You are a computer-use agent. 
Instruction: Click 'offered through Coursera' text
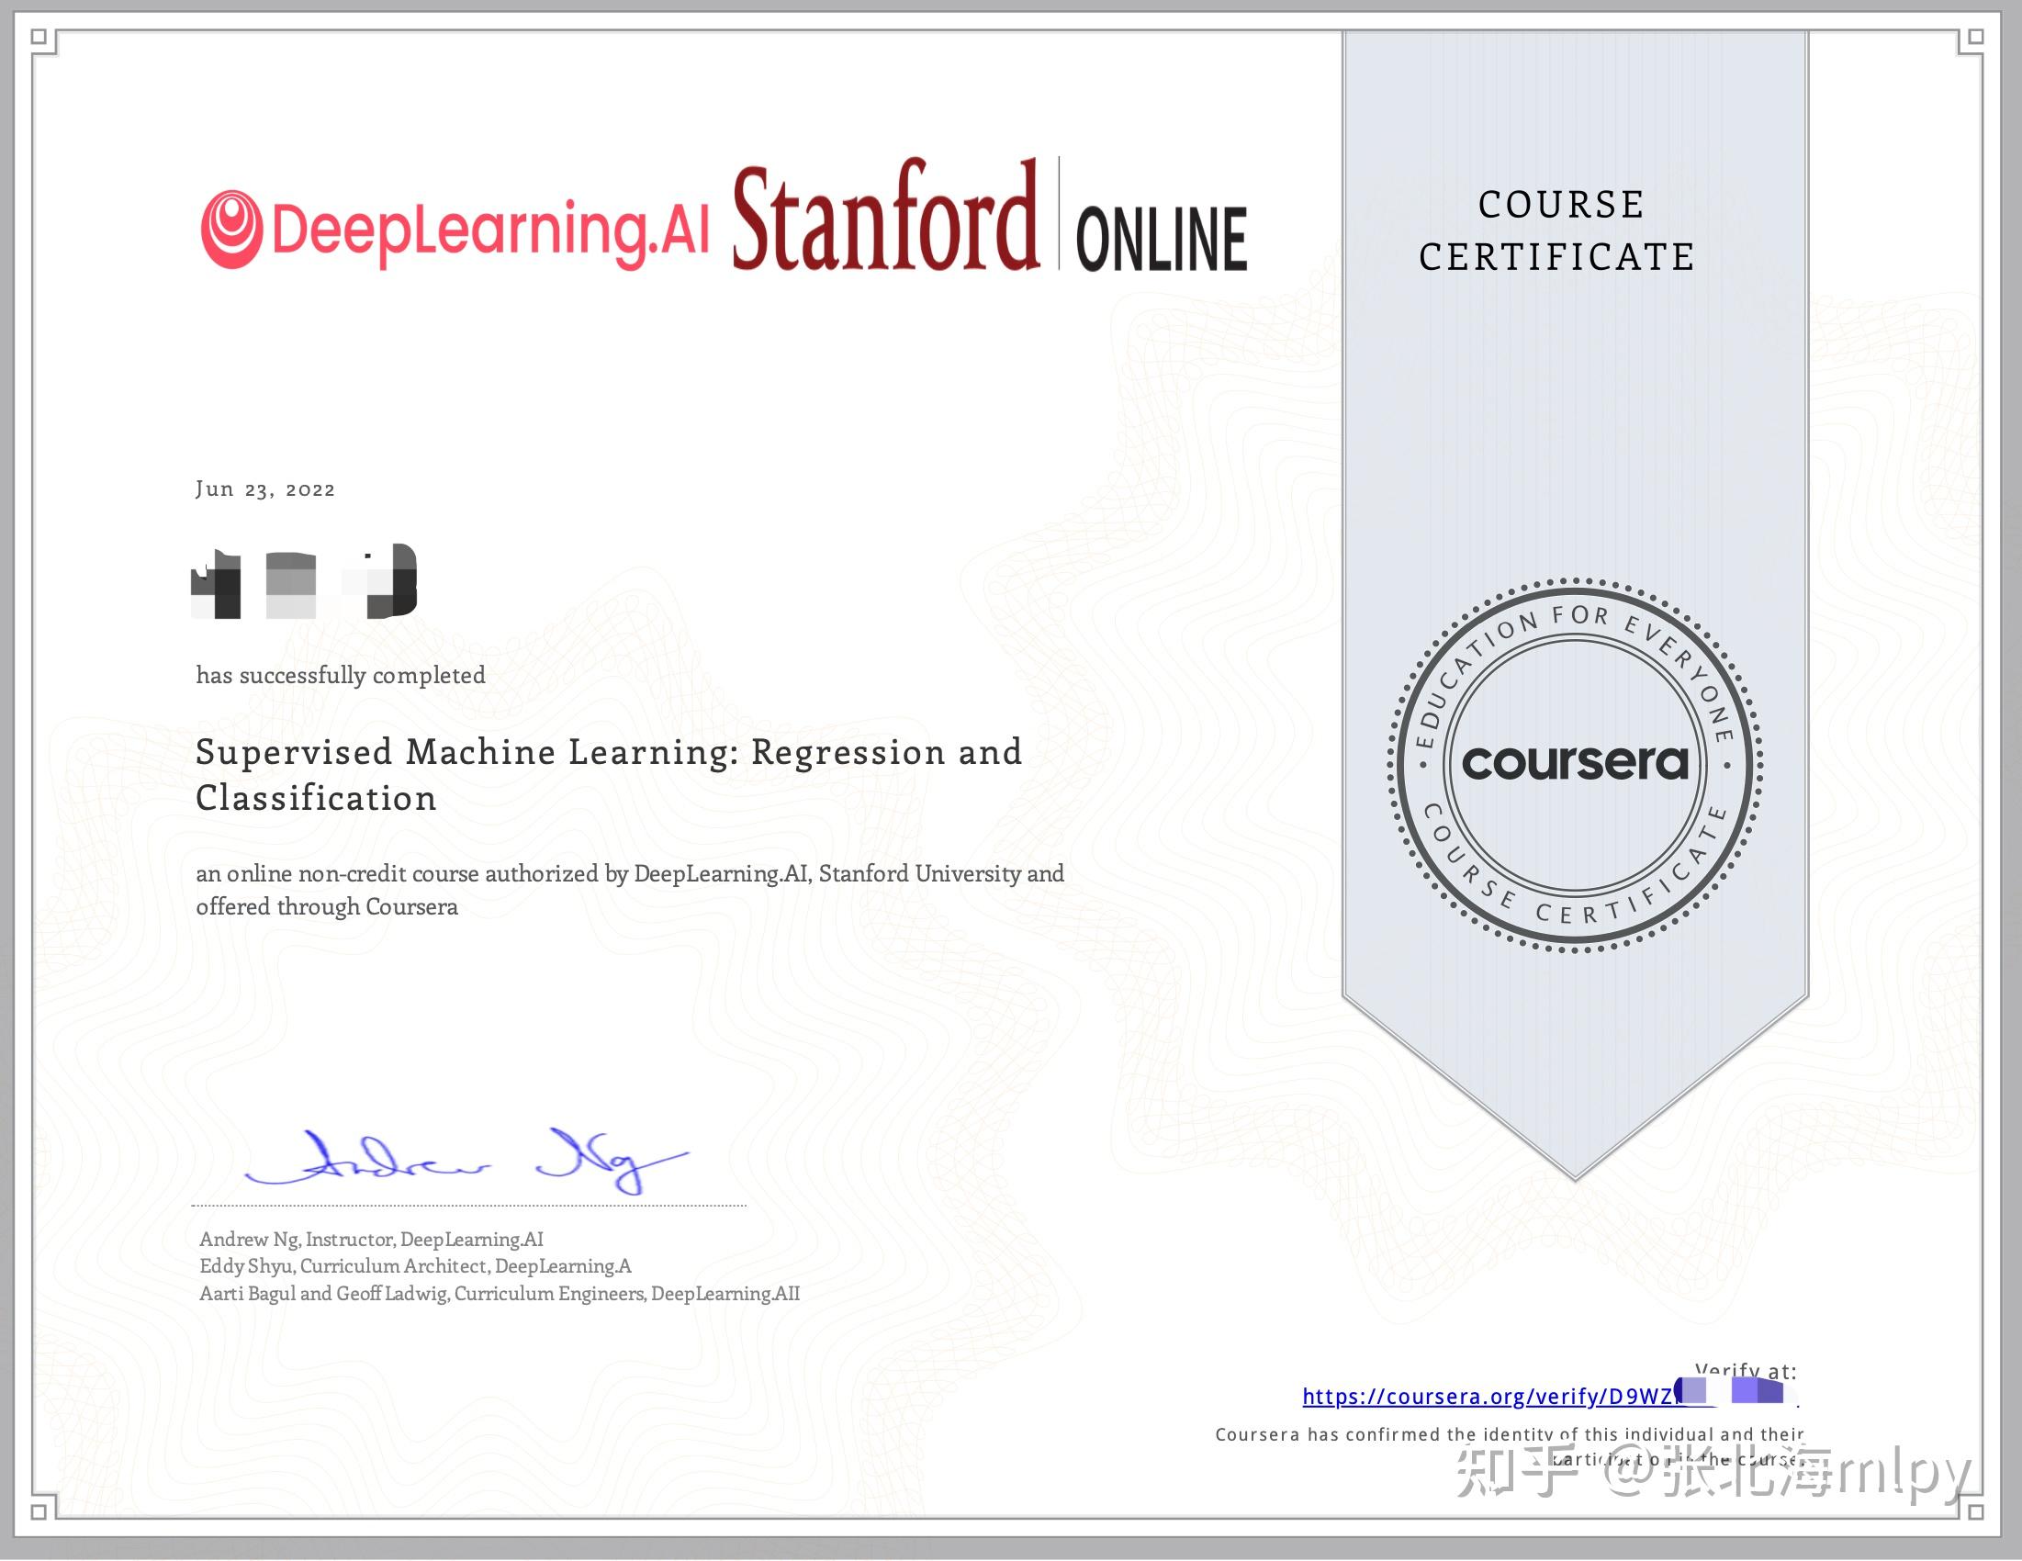(327, 907)
